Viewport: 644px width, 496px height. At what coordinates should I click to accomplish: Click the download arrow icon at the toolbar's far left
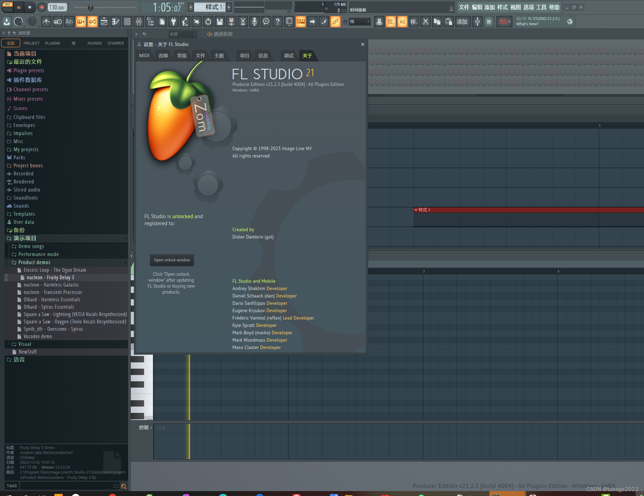coord(7,22)
